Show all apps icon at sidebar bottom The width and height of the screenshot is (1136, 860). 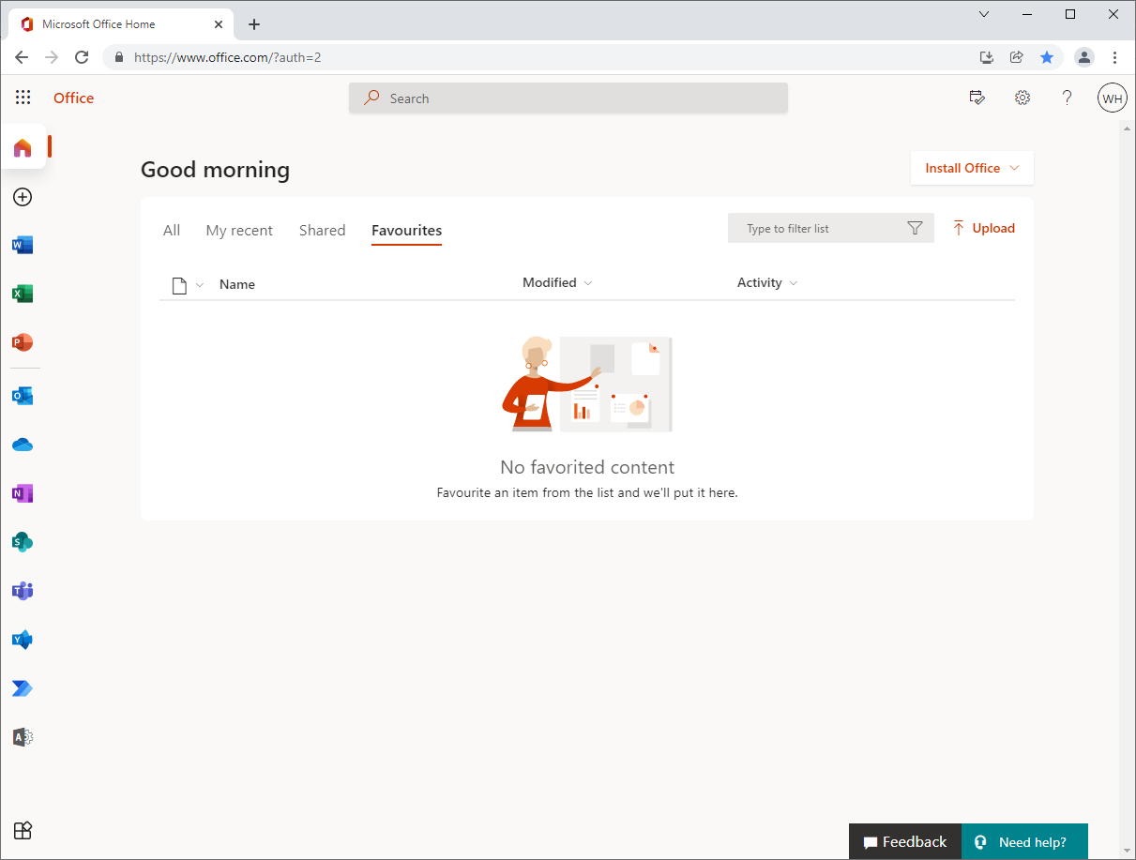(x=23, y=830)
